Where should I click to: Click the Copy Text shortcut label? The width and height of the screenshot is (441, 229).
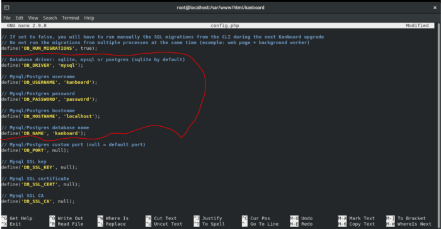[x=362, y=224]
